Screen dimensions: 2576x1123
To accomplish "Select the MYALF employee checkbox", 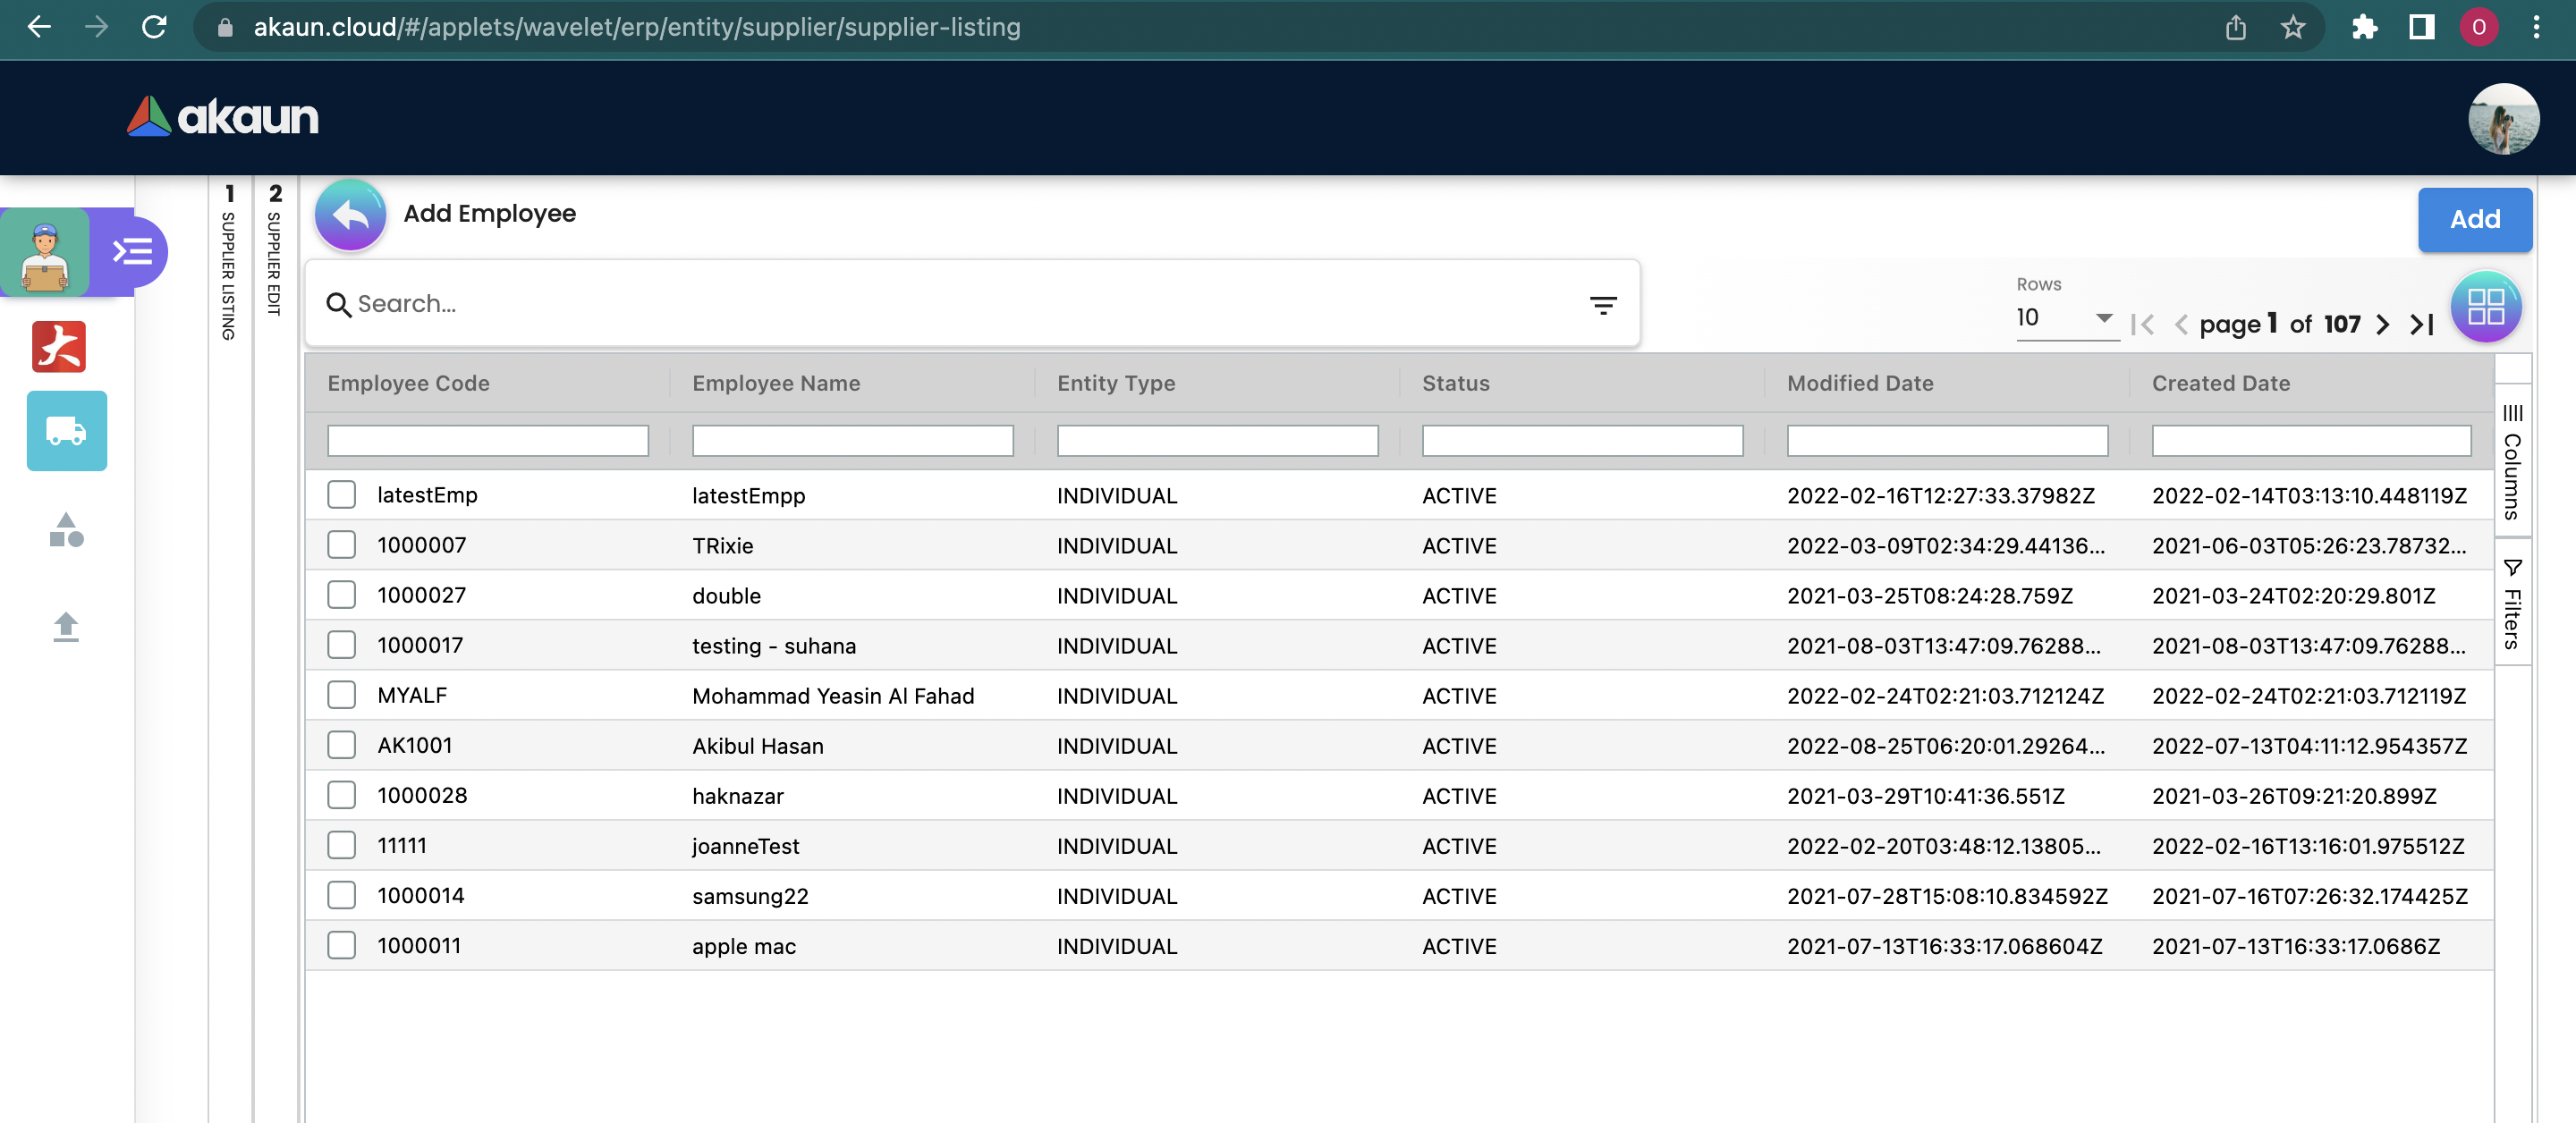I will [x=342, y=695].
